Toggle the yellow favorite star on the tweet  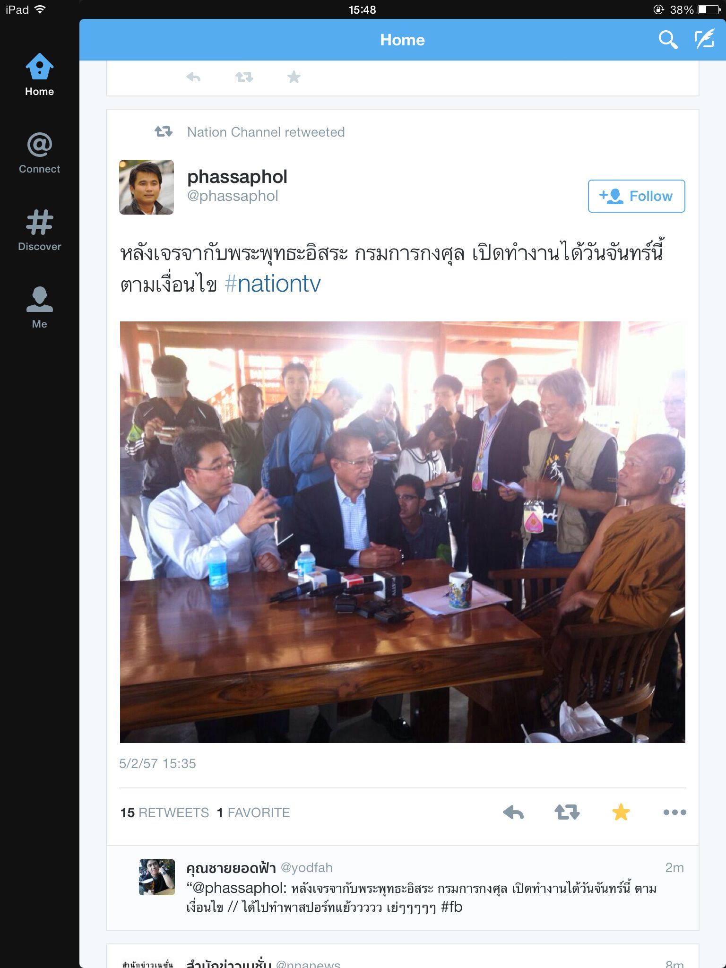pos(621,812)
